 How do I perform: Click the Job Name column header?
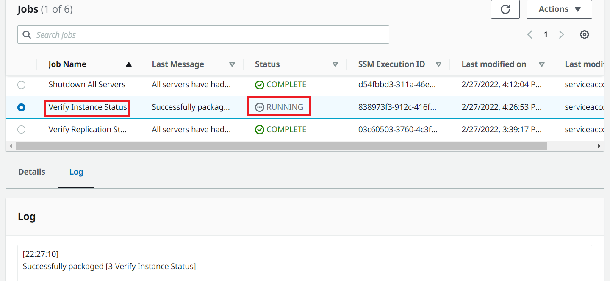[67, 64]
